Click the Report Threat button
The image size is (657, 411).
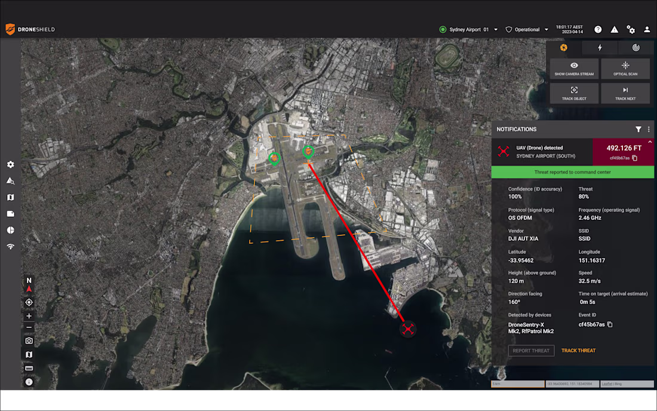click(531, 351)
